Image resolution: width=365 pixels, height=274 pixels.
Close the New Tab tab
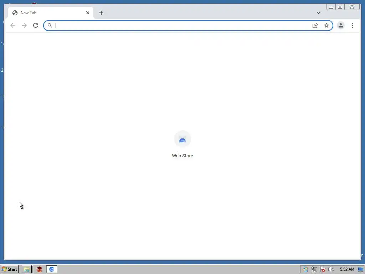click(88, 13)
